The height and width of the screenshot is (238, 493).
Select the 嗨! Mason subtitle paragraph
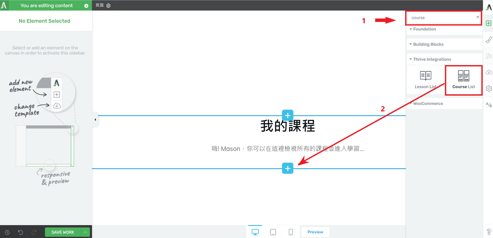coord(287,149)
